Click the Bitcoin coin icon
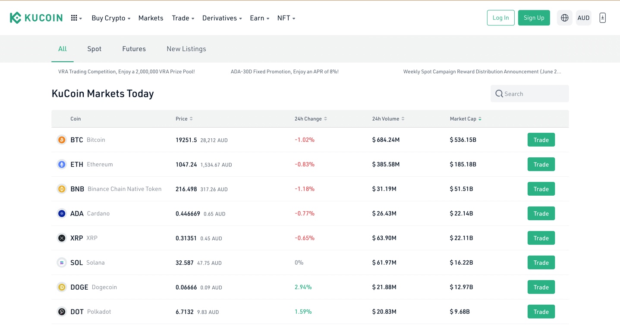Image resolution: width=620 pixels, height=325 pixels. 62,140
